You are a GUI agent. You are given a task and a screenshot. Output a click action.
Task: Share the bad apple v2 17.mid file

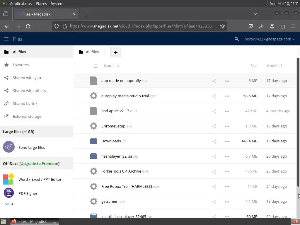(214, 111)
